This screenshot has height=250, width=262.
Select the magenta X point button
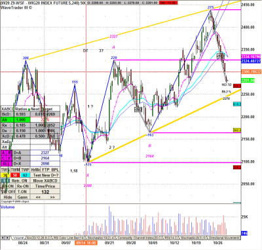[9, 158]
